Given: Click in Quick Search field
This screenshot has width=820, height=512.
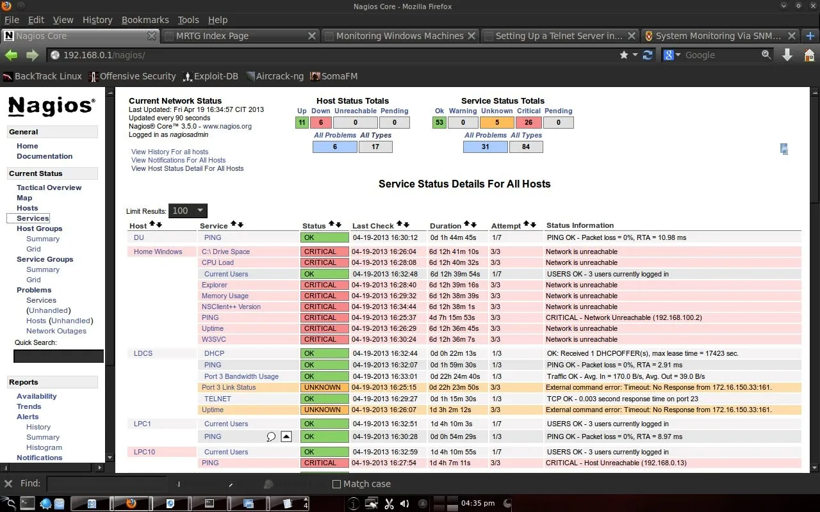Looking at the screenshot, I should click(58, 356).
